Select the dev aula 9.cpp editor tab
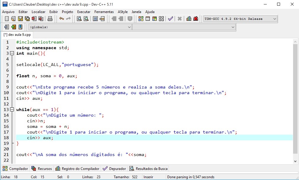 [17, 35]
